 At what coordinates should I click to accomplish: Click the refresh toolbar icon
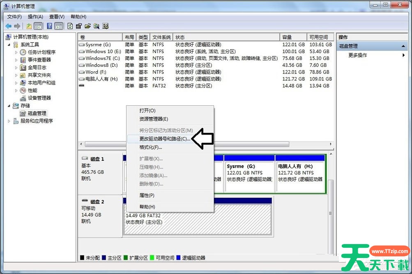(70, 26)
